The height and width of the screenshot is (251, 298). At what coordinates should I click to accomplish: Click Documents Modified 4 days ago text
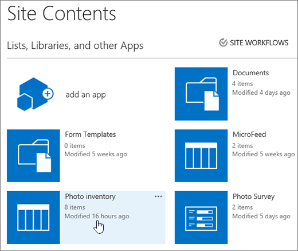point(261,92)
